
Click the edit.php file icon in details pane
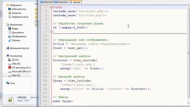pyautogui.click(x=10, y=100)
